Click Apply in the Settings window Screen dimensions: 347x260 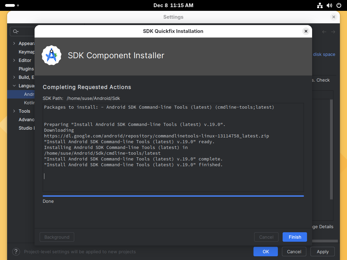323,252
